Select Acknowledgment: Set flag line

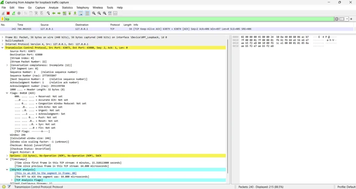pyautogui.click(x=40, y=114)
